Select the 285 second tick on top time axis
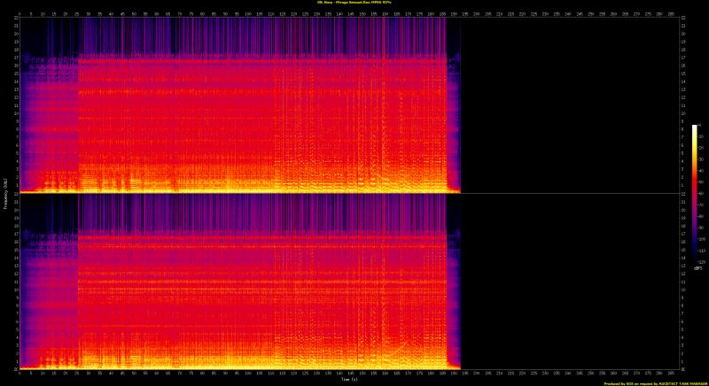This screenshot has height=386, width=709. [673, 13]
